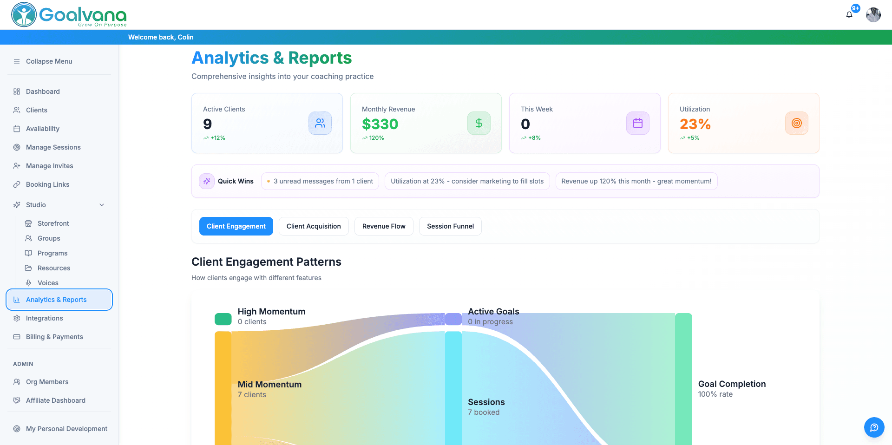Image resolution: width=892 pixels, height=445 pixels.
Task: Open the chat bubble in bottom-right corner
Action: [x=874, y=427]
